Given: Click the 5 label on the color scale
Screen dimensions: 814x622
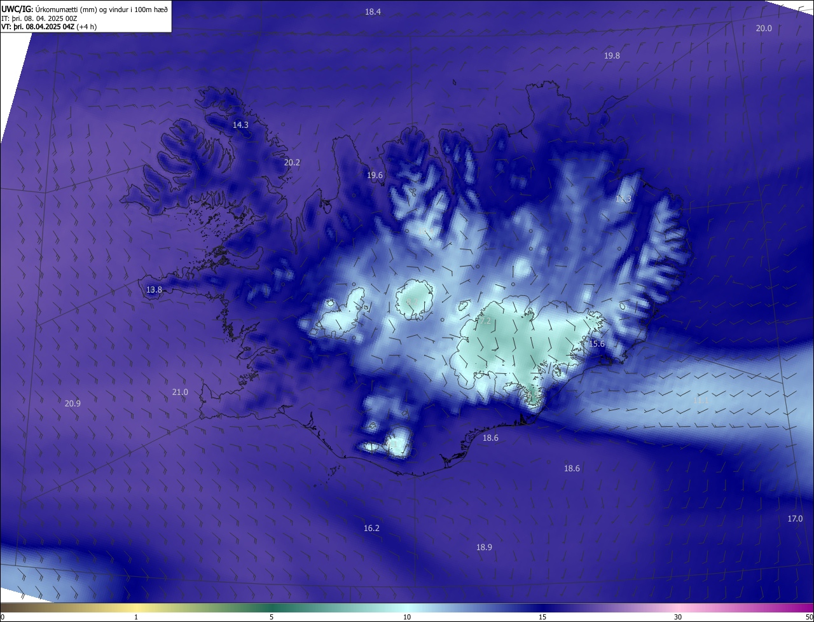Looking at the screenshot, I should pos(272,617).
